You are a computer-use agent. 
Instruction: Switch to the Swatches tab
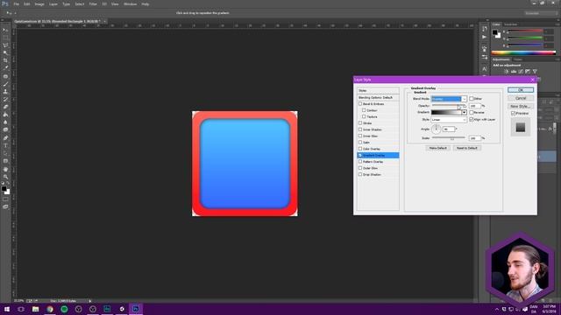pos(510,24)
